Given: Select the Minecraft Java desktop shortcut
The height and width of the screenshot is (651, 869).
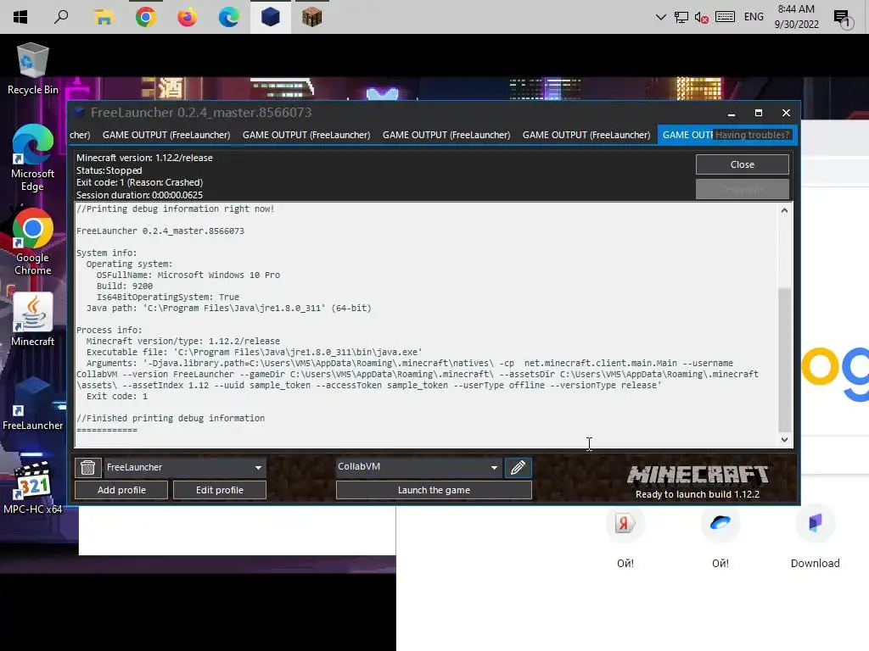Looking at the screenshot, I should (33, 320).
